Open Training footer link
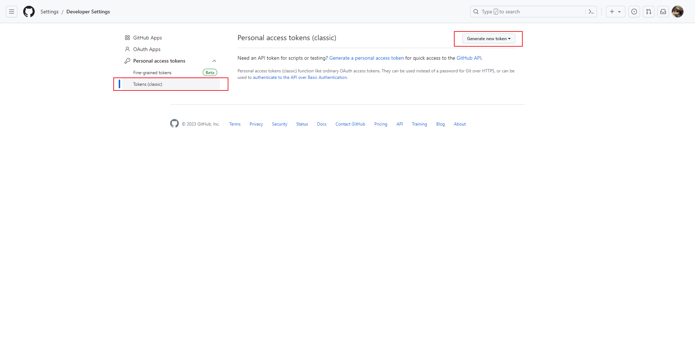Screen dimensions: 695x339 coord(420,124)
